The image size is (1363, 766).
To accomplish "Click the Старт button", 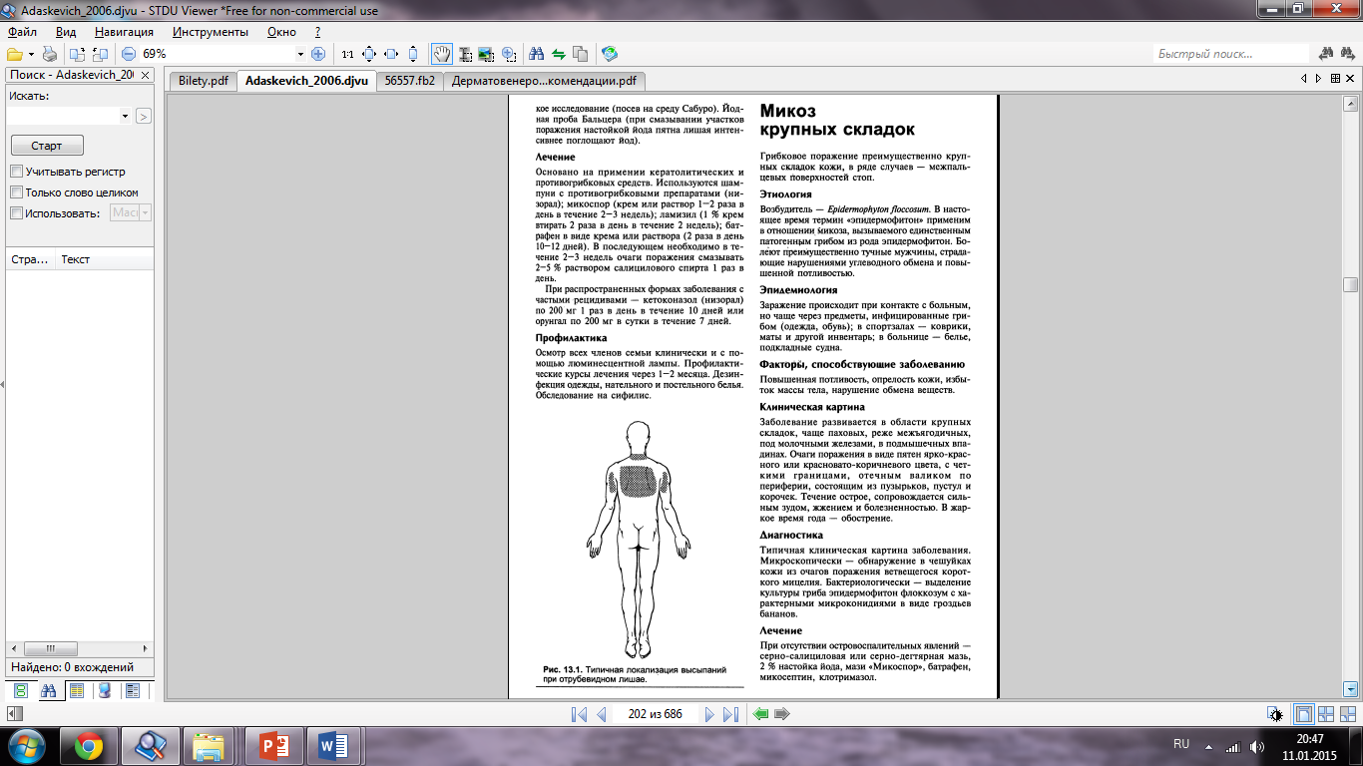I will tap(47, 146).
